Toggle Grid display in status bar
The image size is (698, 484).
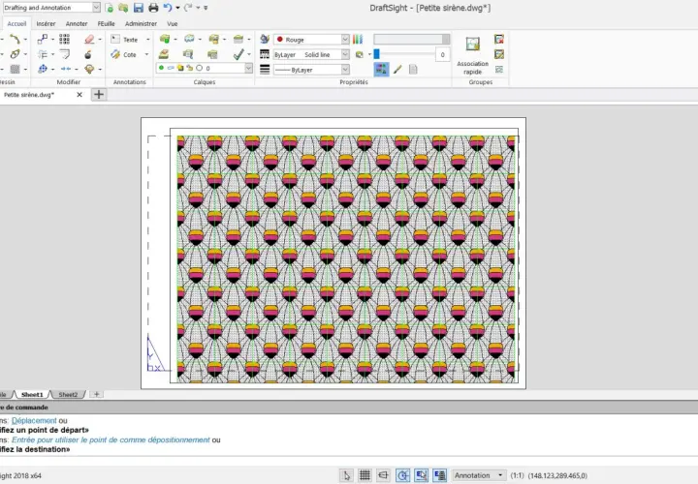click(x=365, y=475)
